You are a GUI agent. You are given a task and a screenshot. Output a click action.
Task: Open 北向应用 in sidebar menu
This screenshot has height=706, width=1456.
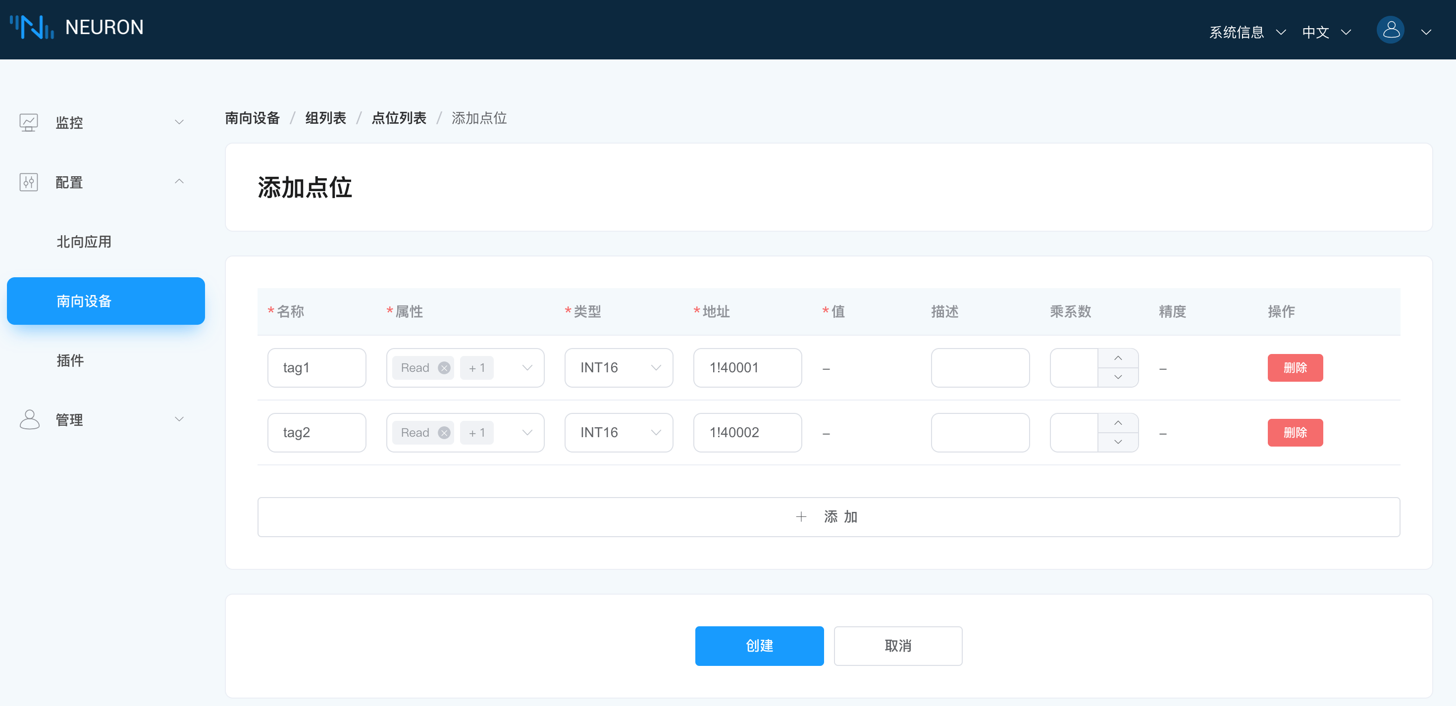[84, 242]
